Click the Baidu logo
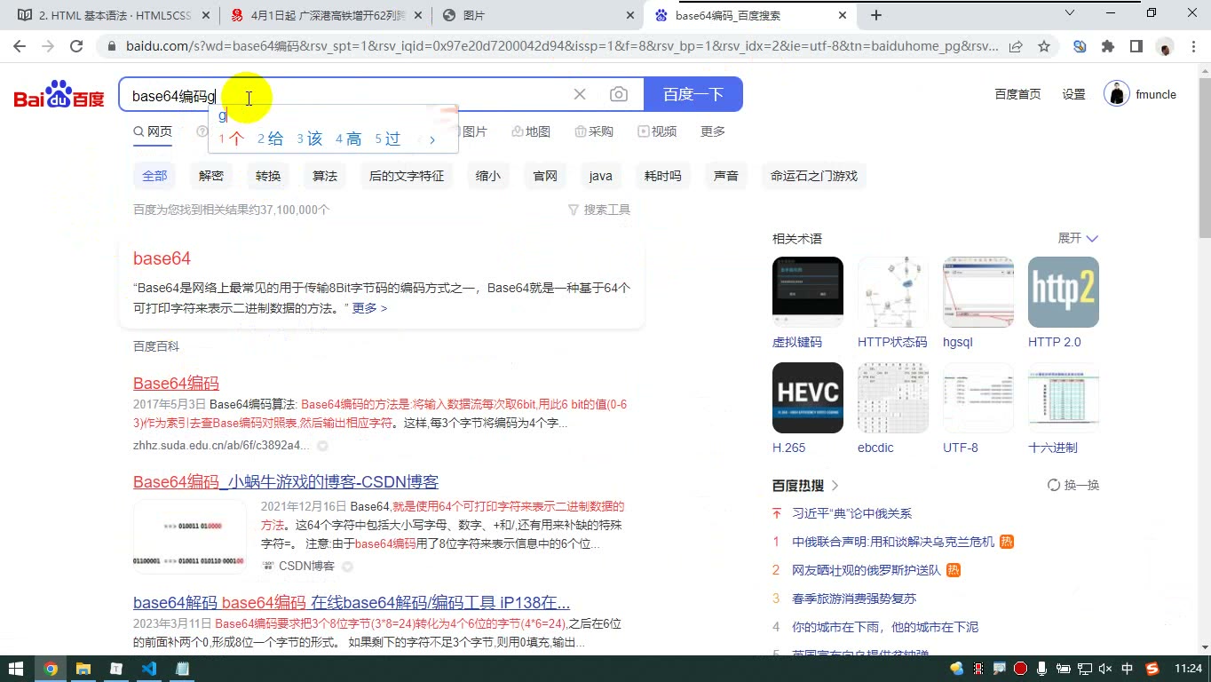This screenshot has width=1211, height=682. 59,94
